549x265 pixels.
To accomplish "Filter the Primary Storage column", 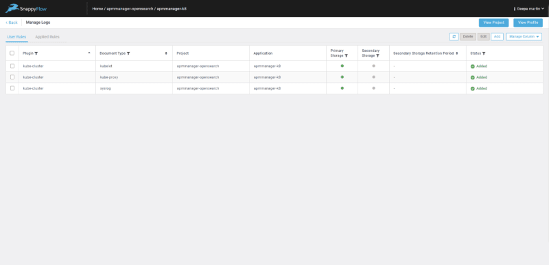I will 347,56.
